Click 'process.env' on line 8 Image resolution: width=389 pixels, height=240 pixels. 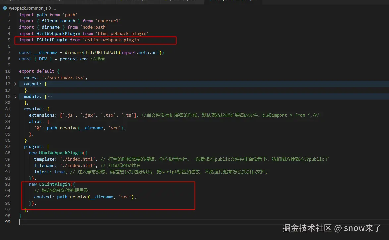point(74,59)
